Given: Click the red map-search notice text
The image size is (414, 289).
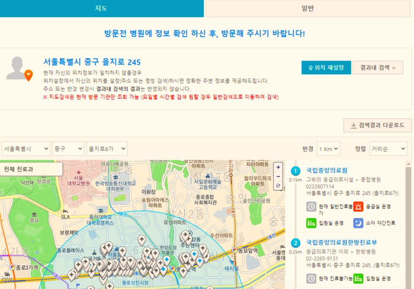Looking at the screenshot, I should click(x=161, y=97).
